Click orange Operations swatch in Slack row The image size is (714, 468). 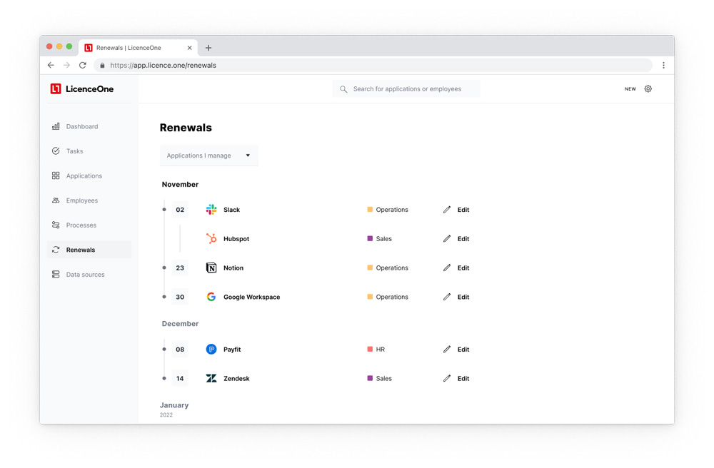point(370,209)
